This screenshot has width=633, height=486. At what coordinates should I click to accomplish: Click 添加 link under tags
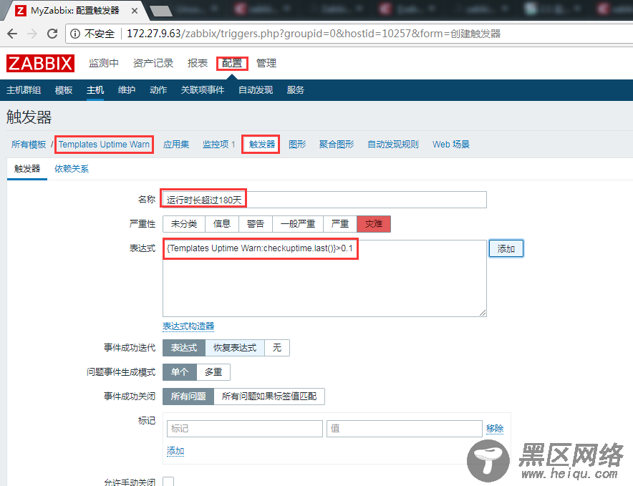click(x=175, y=451)
